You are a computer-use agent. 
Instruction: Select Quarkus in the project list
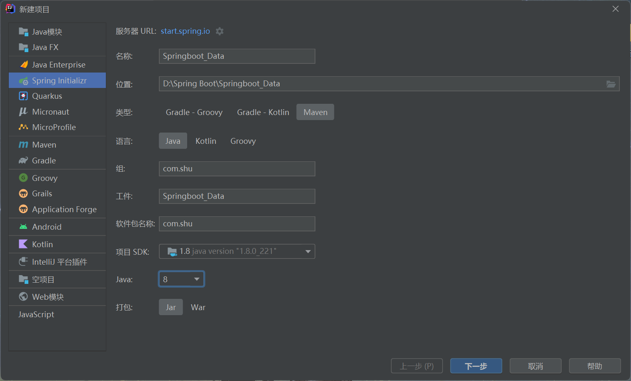pos(58,96)
